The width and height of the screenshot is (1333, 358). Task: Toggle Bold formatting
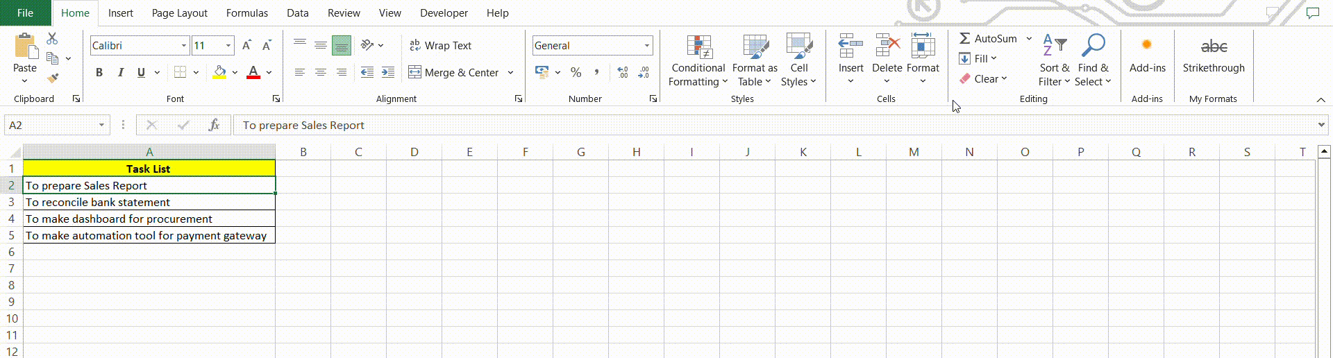pyautogui.click(x=99, y=72)
